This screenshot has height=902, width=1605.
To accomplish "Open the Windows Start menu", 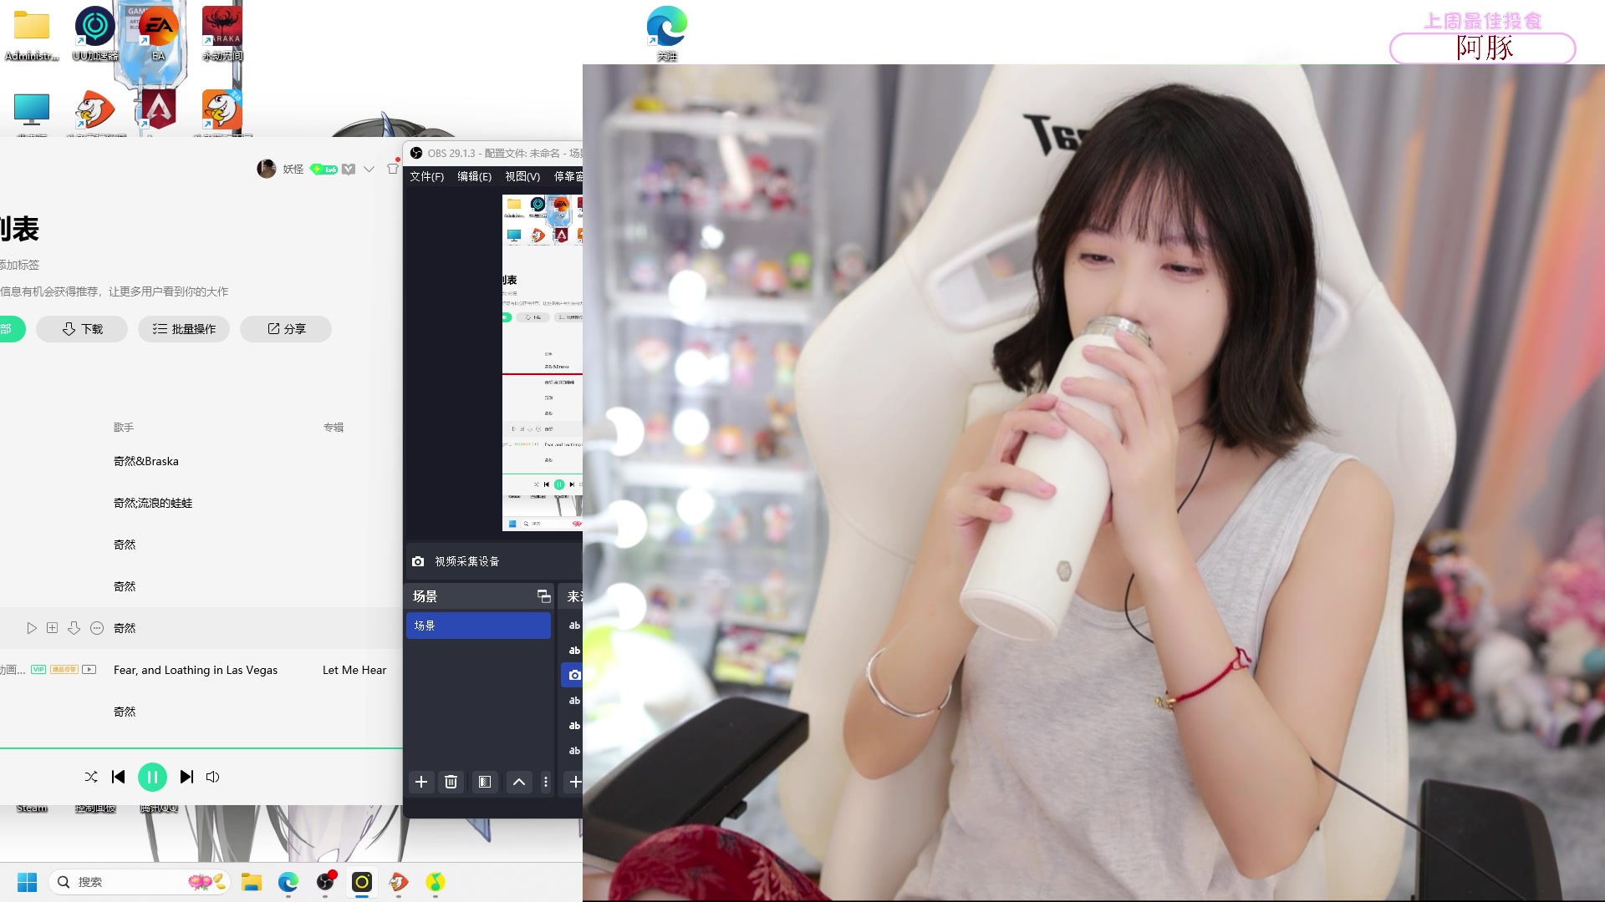I will pos(27,882).
